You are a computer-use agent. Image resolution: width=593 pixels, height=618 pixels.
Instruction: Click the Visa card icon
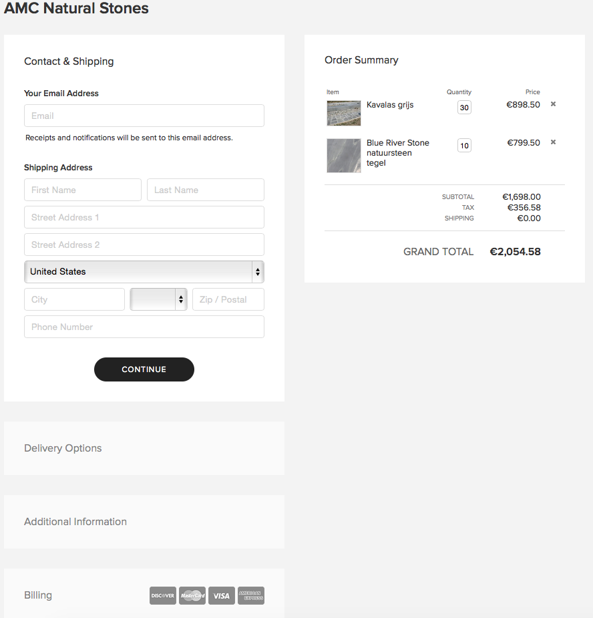(x=222, y=595)
